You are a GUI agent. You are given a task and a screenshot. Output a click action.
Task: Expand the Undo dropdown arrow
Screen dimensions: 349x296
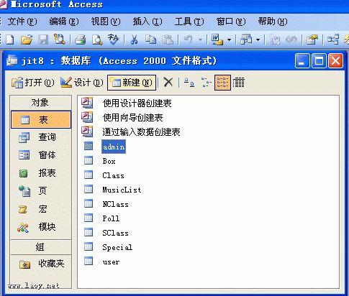point(200,40)
